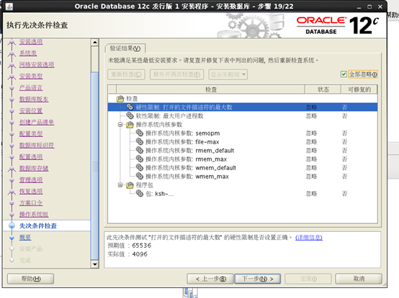Screen dimensions: 399x298
Task: Go to the 方案口令 step link
Action: [x=31, y=203]
